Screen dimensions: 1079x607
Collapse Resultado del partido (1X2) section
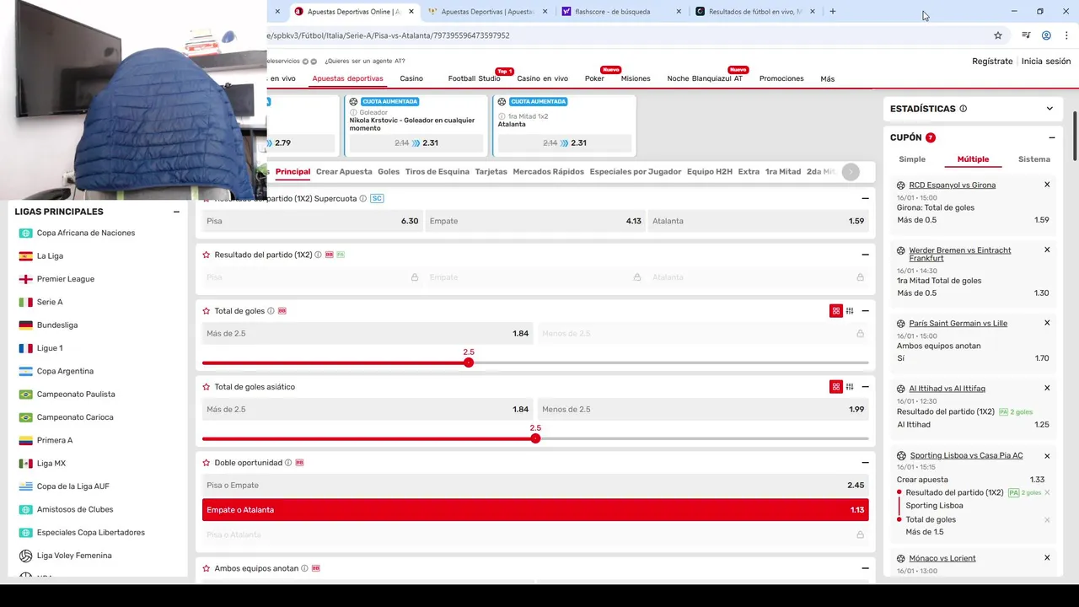tap(865, 255)
